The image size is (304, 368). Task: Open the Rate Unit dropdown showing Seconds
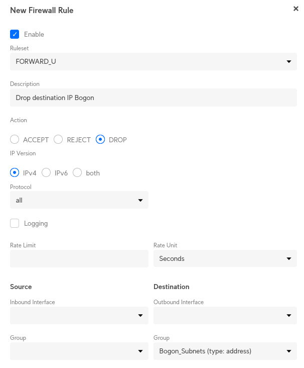(225, 258)
